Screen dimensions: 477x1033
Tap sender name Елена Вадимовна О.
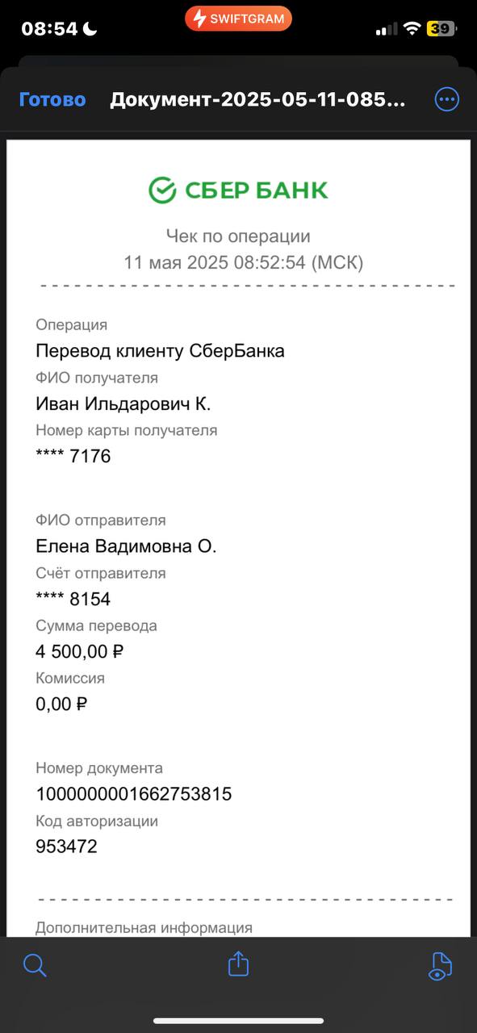coord(126,546)
